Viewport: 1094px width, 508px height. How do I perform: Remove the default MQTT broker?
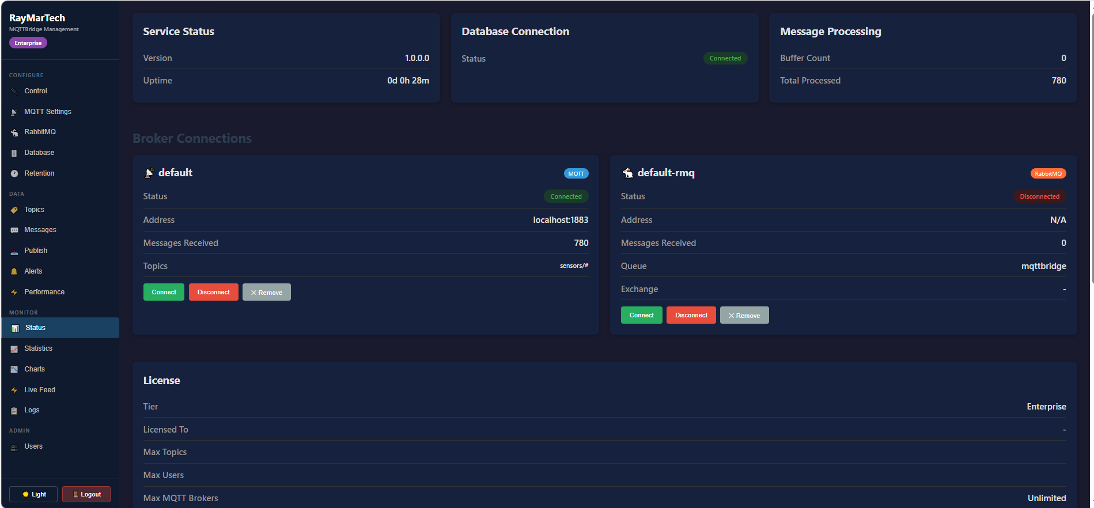tap(266, 292)
